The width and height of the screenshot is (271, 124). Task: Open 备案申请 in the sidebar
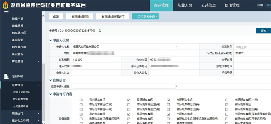tap(18, 19)
